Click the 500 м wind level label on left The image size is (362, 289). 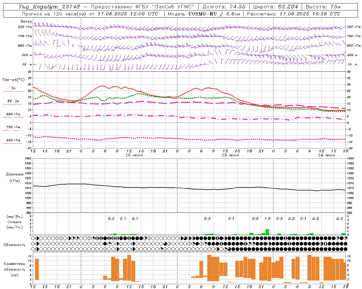[x=27, y=55]
